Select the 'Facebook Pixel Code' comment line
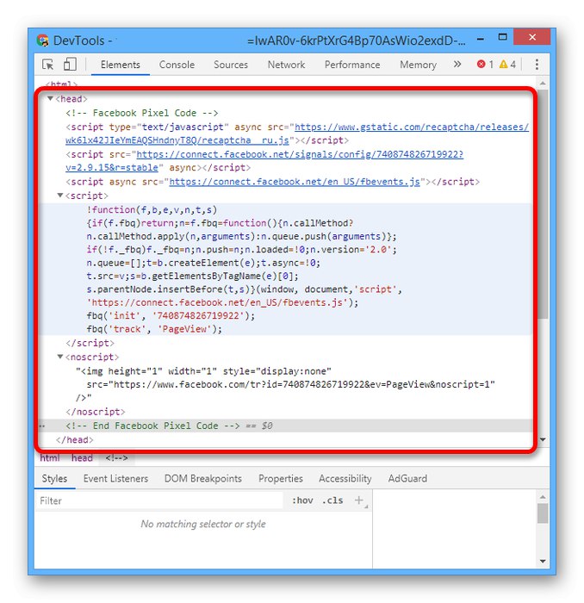The image size is (584, 603). coord(142,113)
